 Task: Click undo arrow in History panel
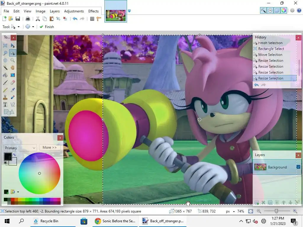(x=257, y=85)
